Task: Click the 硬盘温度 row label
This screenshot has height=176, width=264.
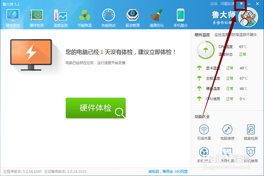Action: coord(213,89)
